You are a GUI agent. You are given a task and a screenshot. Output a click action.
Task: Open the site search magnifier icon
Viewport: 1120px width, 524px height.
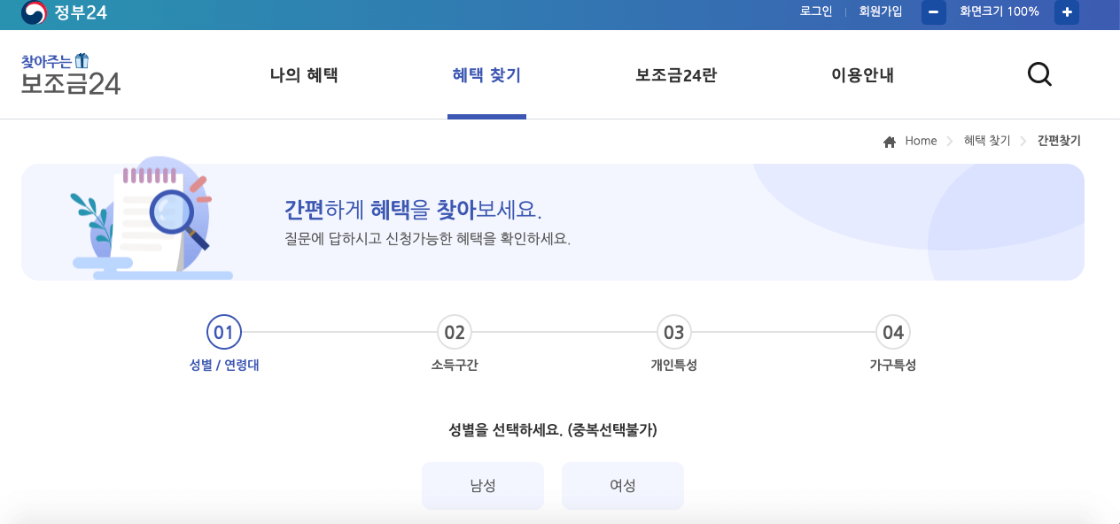coord(1039,74)
